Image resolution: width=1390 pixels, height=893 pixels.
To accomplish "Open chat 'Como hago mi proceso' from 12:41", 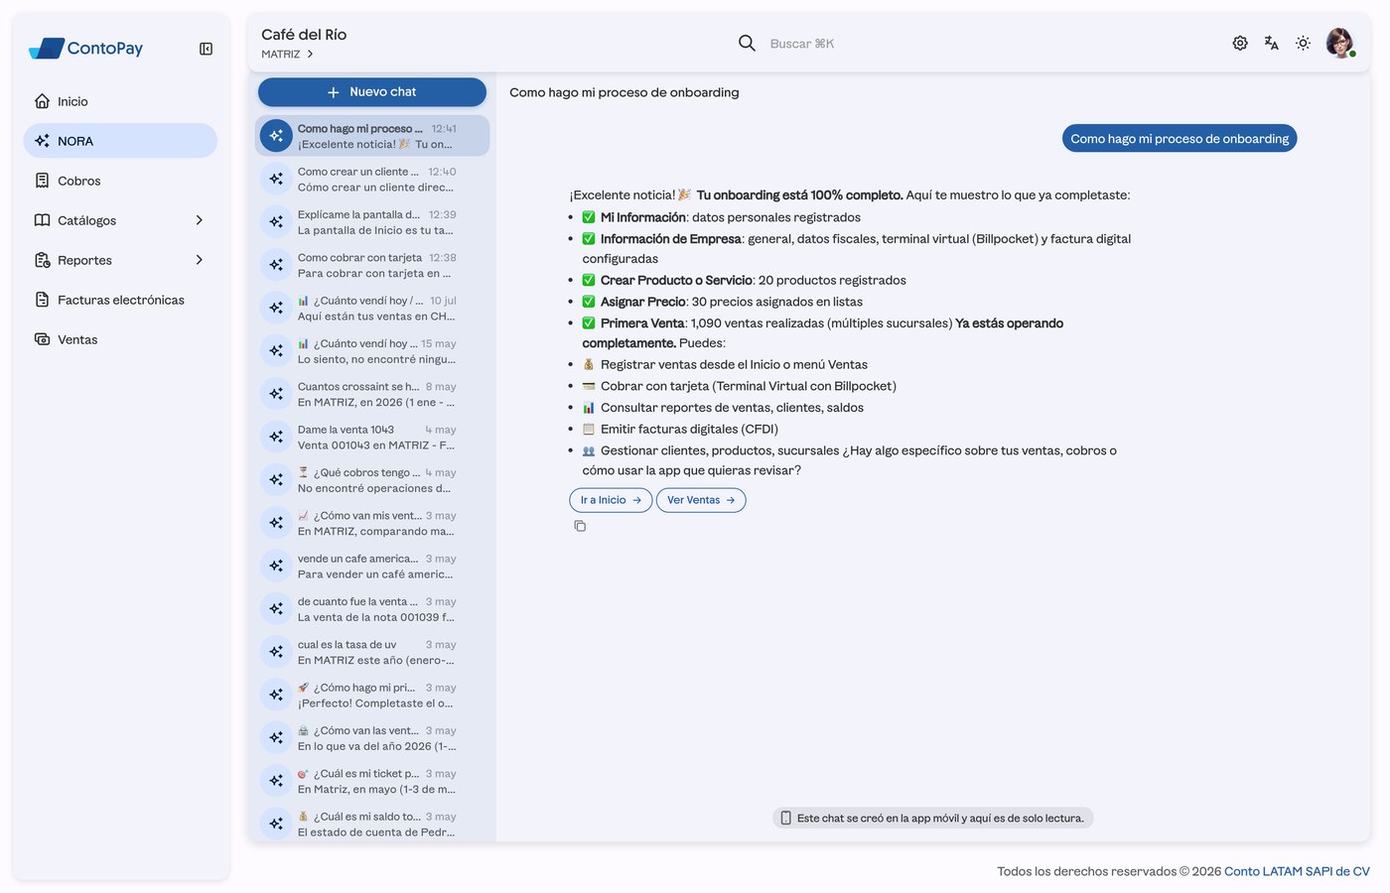I will click(372, 136).
